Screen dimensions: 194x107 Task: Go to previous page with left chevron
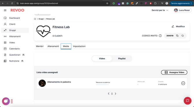click(x=109, y=94)
